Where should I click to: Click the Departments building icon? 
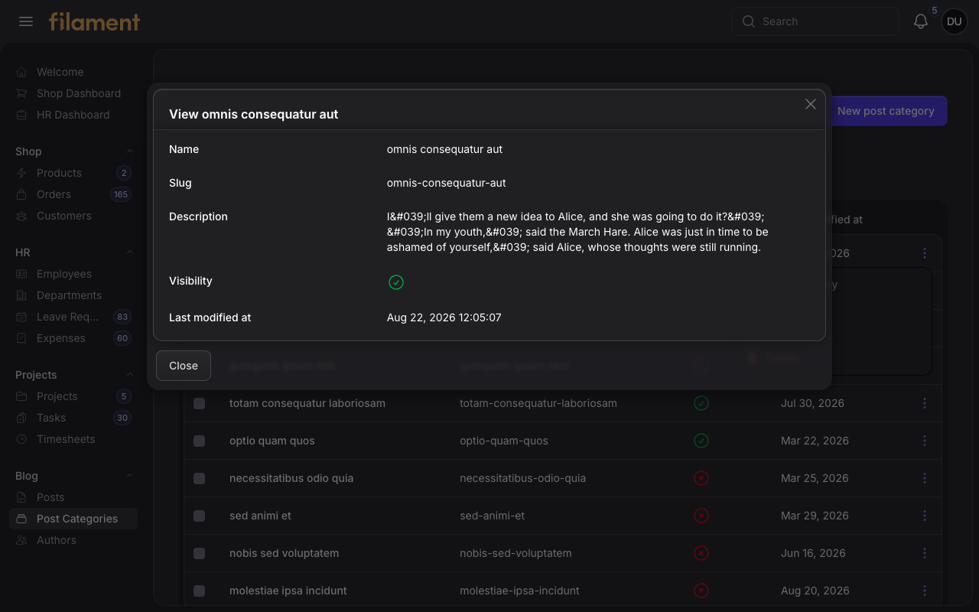click(21, 295)
